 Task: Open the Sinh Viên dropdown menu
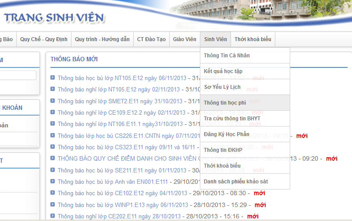click(x=215, y=39)
